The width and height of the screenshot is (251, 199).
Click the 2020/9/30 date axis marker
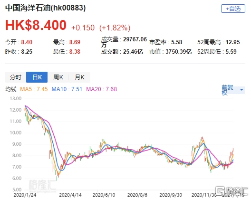pos(171,195)
